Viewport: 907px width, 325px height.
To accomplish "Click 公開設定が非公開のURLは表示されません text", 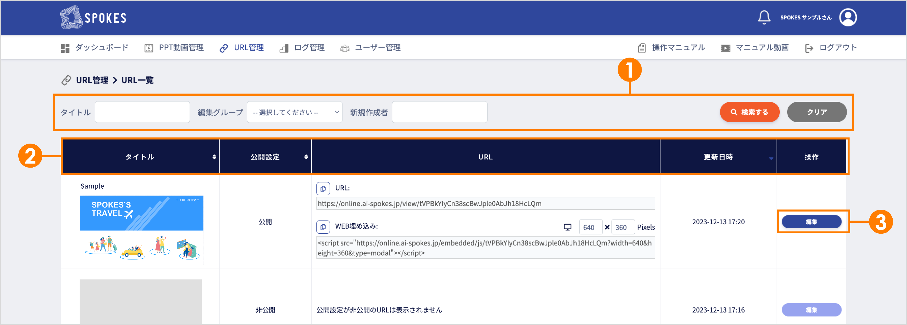I will click(379, 310).
